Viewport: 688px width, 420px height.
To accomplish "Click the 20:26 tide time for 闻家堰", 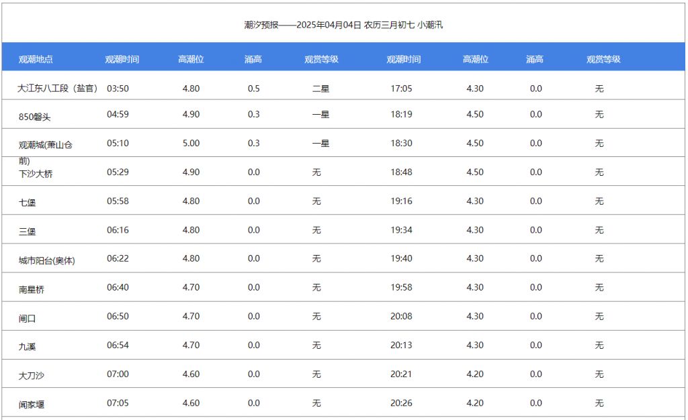I will click(x=401, y=403).
